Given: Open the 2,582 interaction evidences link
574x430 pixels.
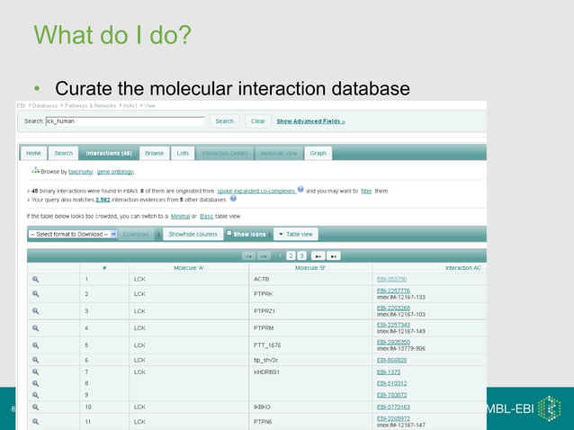Looking at the screenshot, I should tap(103, 200).
